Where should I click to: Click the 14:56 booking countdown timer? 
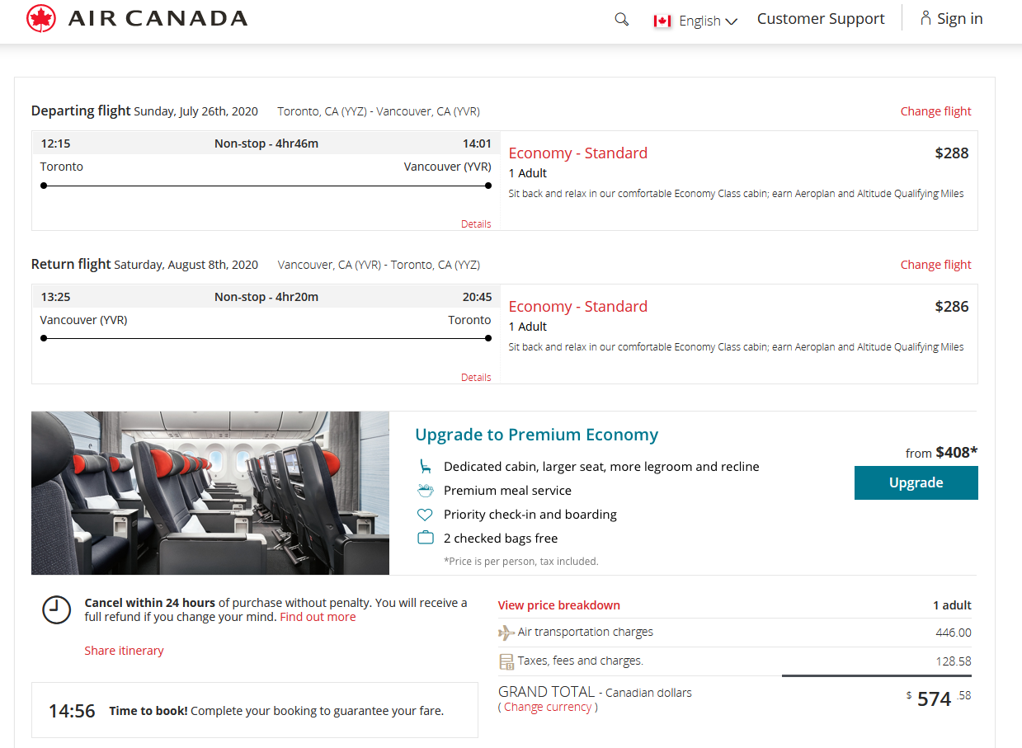[x=72, y=711]
